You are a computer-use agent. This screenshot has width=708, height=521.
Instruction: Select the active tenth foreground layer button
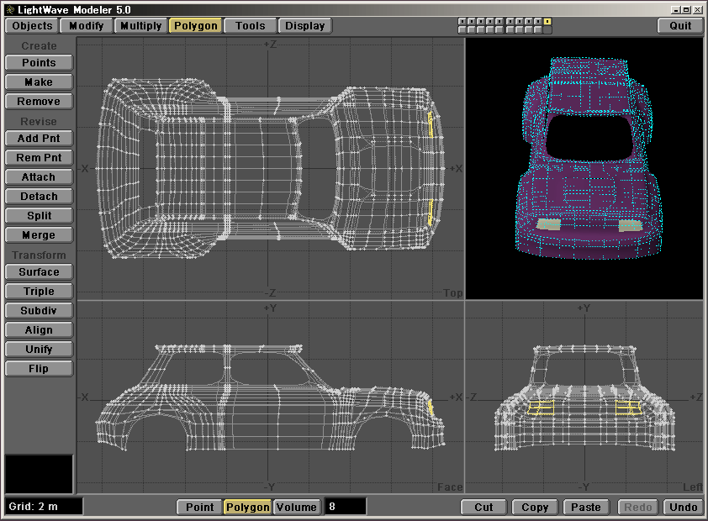[547, 21]
